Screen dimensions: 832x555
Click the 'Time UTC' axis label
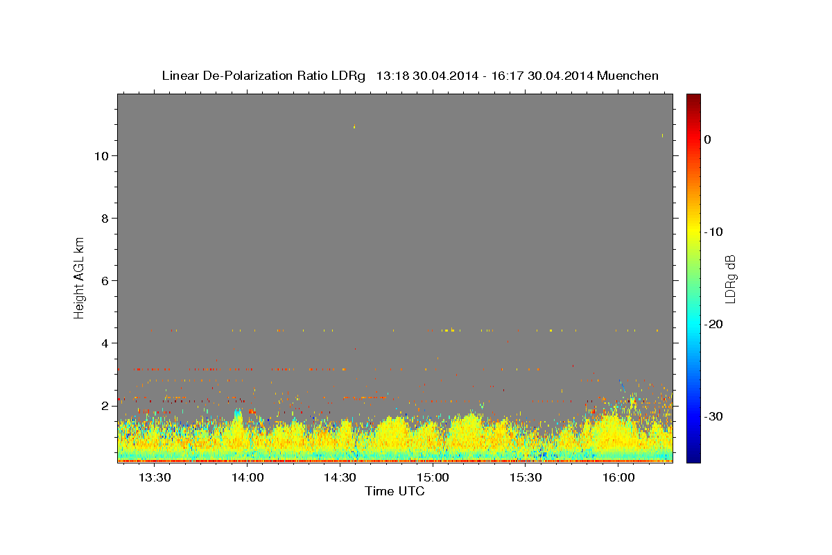(x=395, y=491)
